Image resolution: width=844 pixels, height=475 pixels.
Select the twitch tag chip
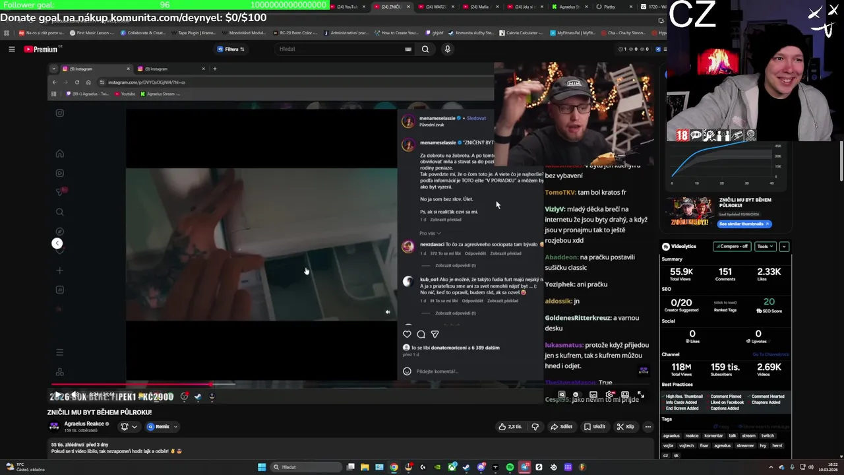tap(768, 435)
